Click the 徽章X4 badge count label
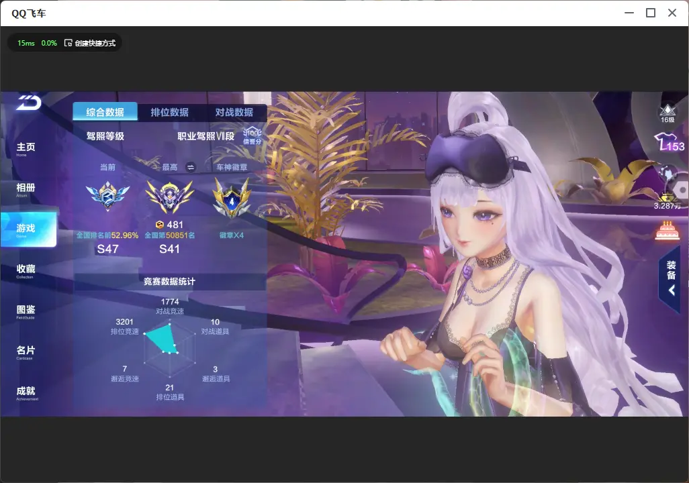The image size is (689, 483). [x=232, y=235]
